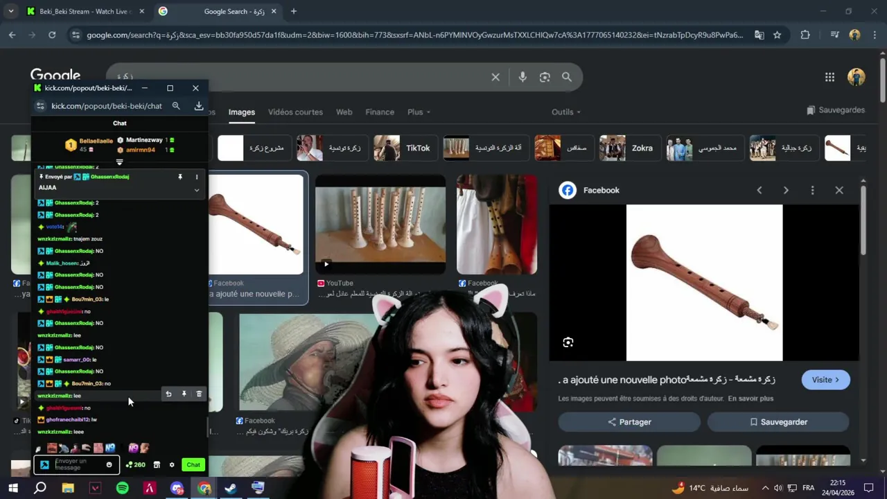Viewport: 887px width, 499px height.
Task: Open Chrome tab search dropdown
Action: [10, 11]
